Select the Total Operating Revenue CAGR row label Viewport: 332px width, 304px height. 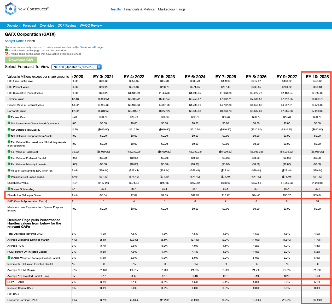26,234
